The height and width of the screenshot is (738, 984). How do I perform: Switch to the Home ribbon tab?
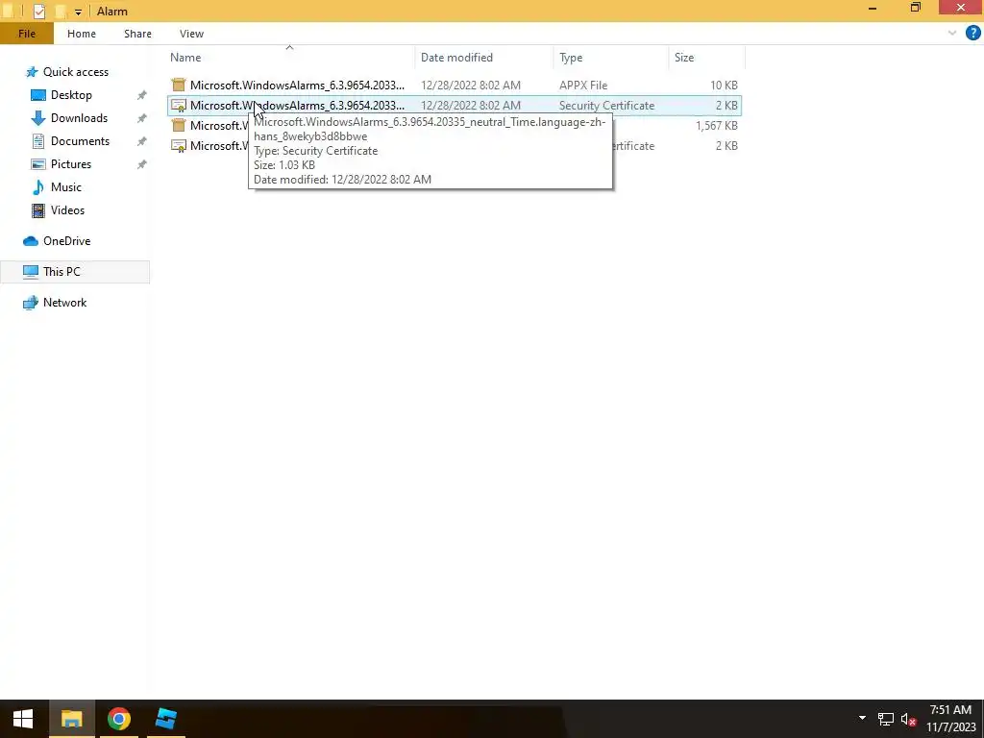[82, 34]
